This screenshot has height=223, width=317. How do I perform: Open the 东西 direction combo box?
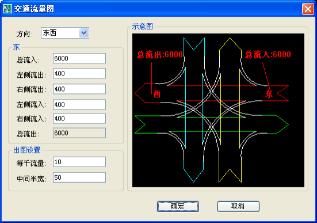[65, 33]
